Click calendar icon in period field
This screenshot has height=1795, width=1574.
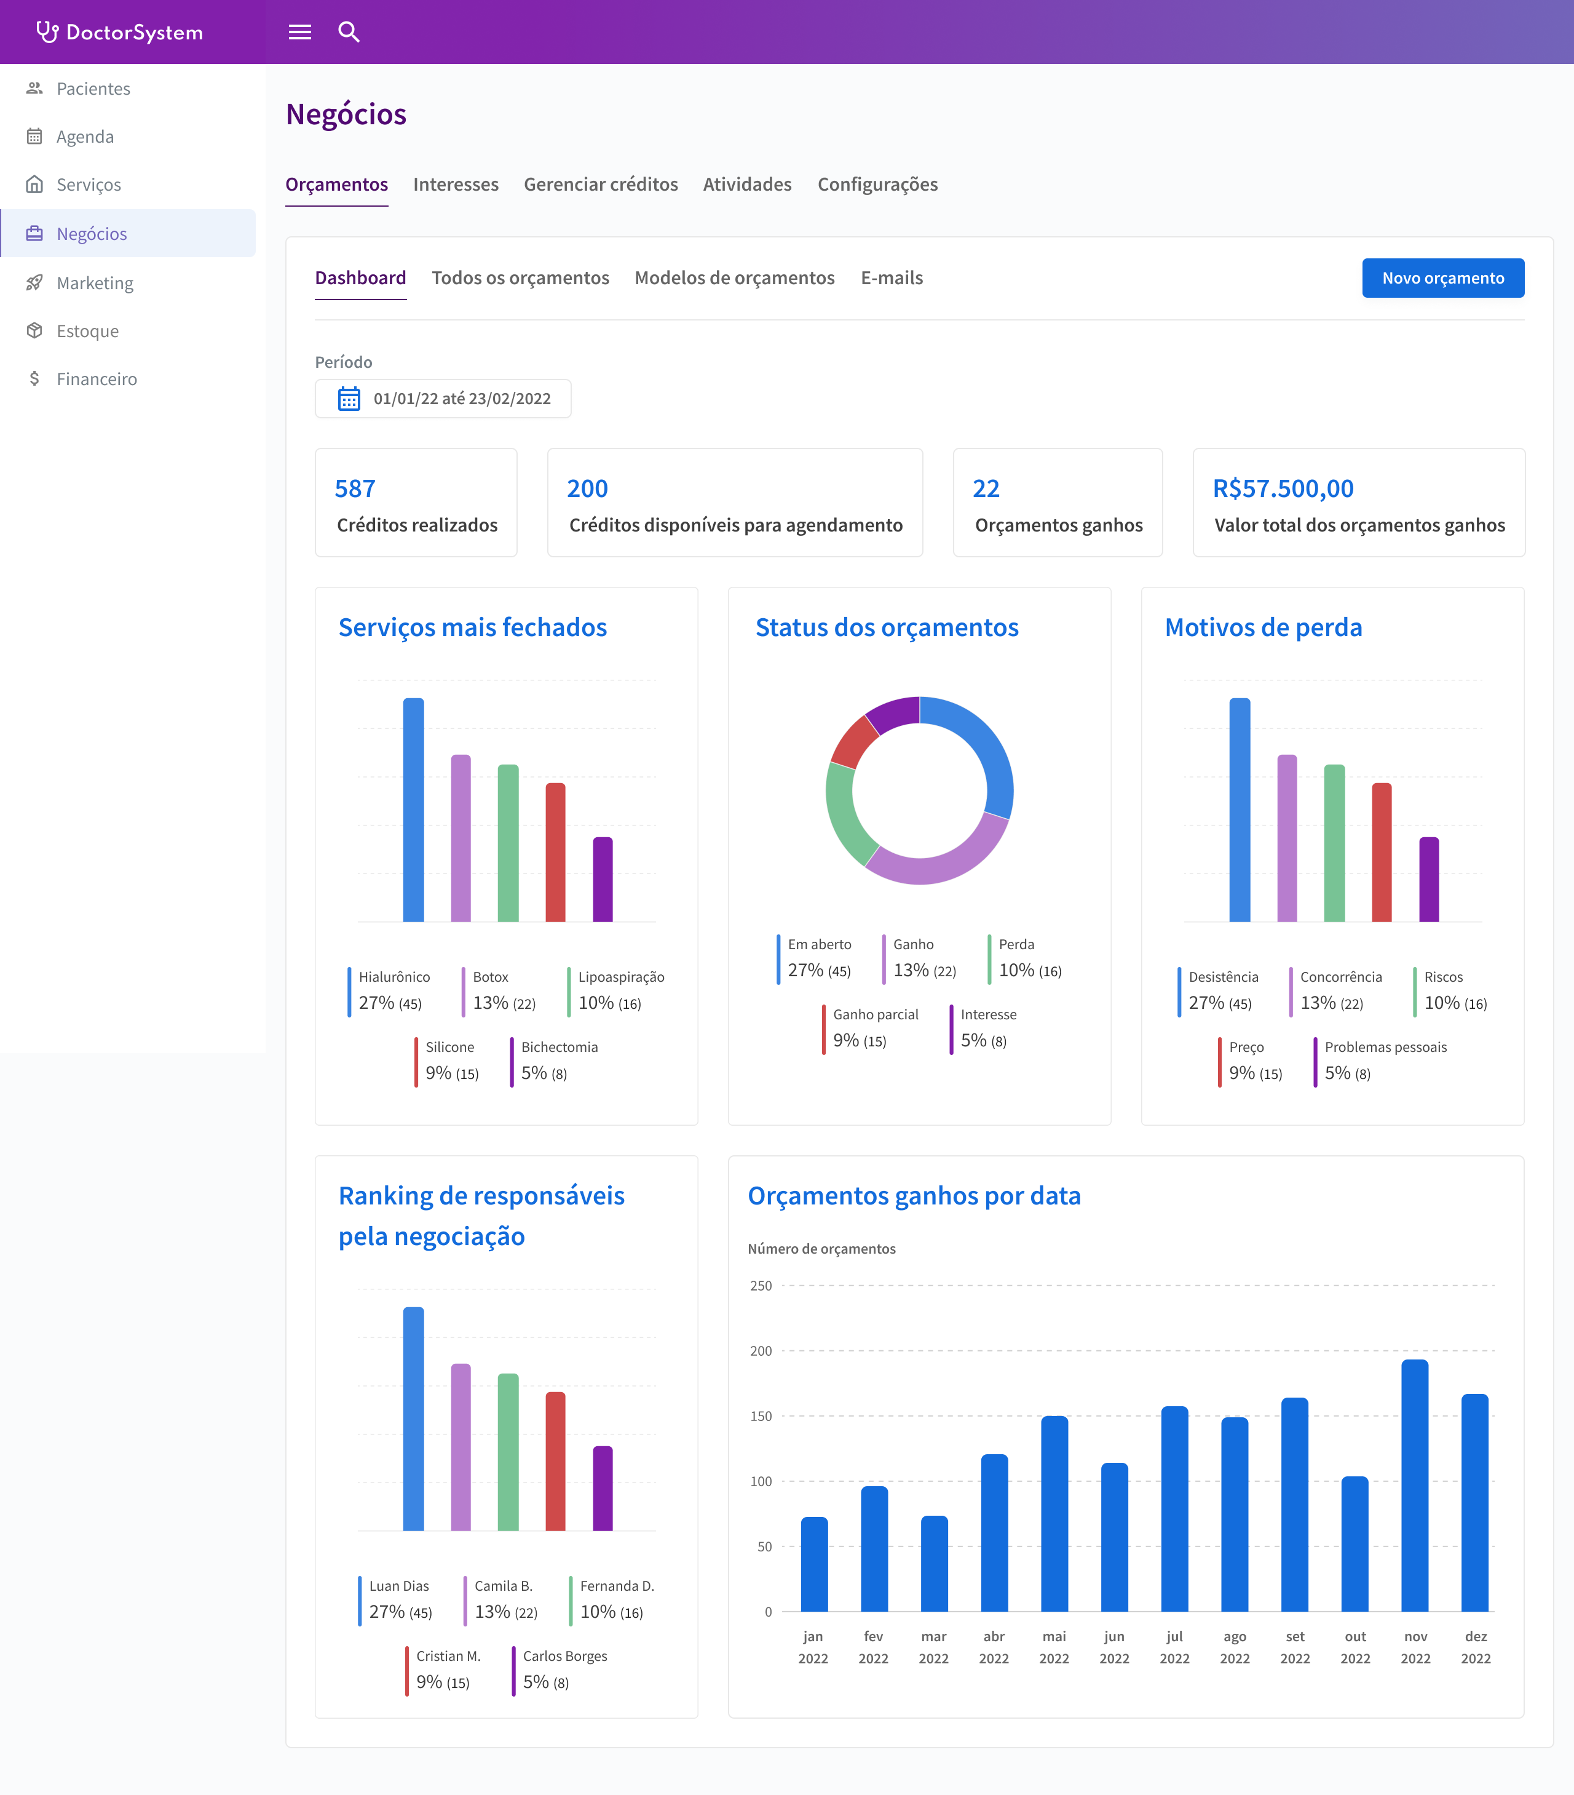[x=349, y=399]
